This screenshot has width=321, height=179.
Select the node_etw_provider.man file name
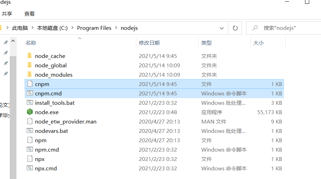click(x=66, y=122)
